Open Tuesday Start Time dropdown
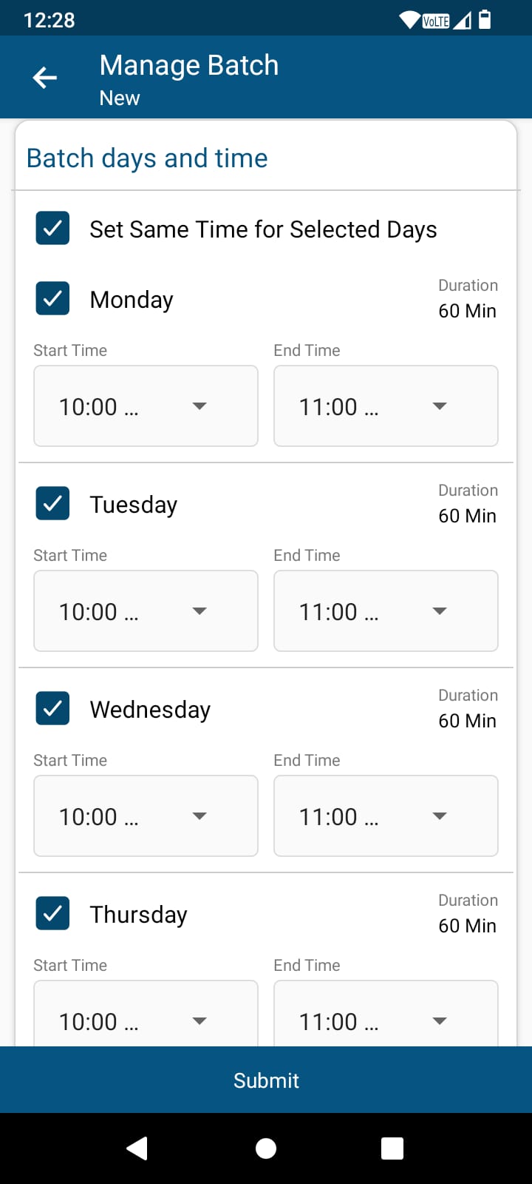 [146, 611]
